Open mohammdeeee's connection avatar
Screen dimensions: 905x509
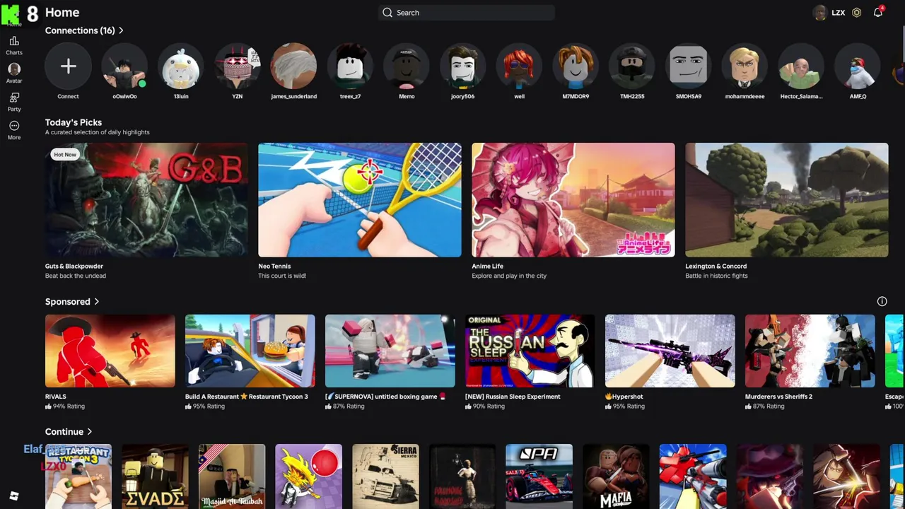tap(745, 66)
